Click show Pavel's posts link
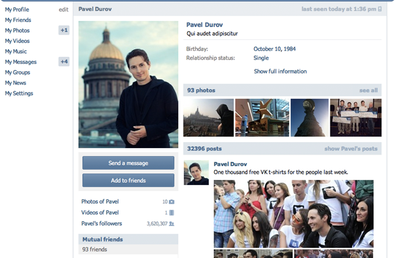The width and height of the screenshot is (395, 258). tap(351, 149)
